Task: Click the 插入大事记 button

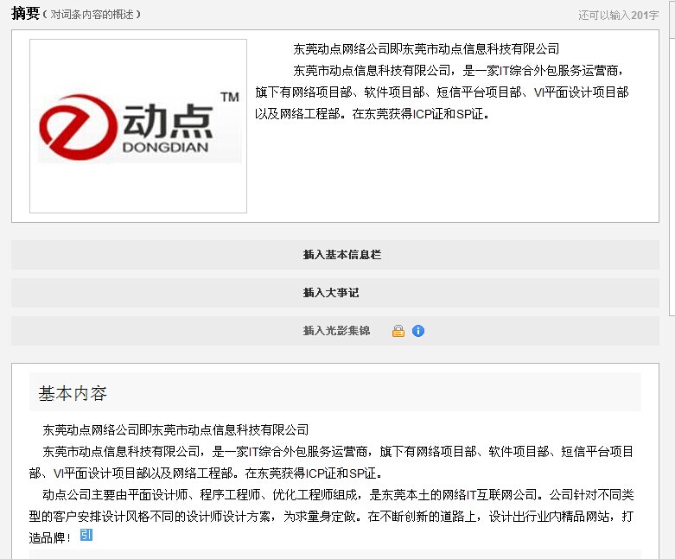Action: coord(335,293)
